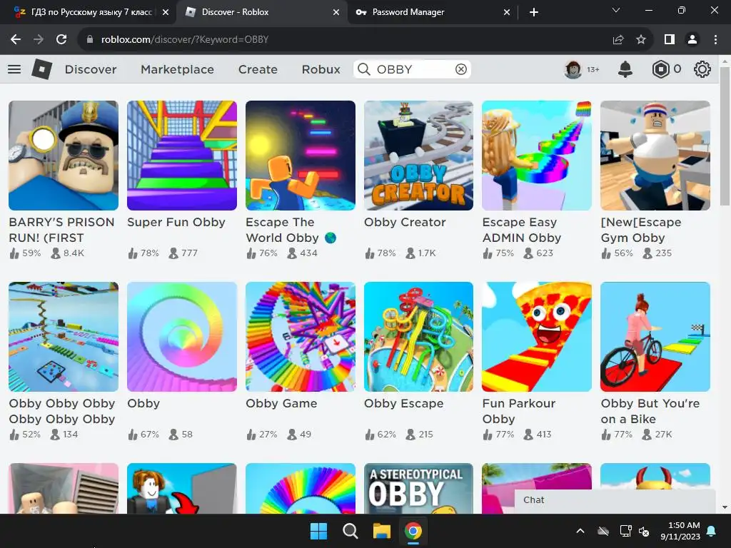Open File Explorer from taskbar
The width and height of the screenshot is (731, 548).
381,531
